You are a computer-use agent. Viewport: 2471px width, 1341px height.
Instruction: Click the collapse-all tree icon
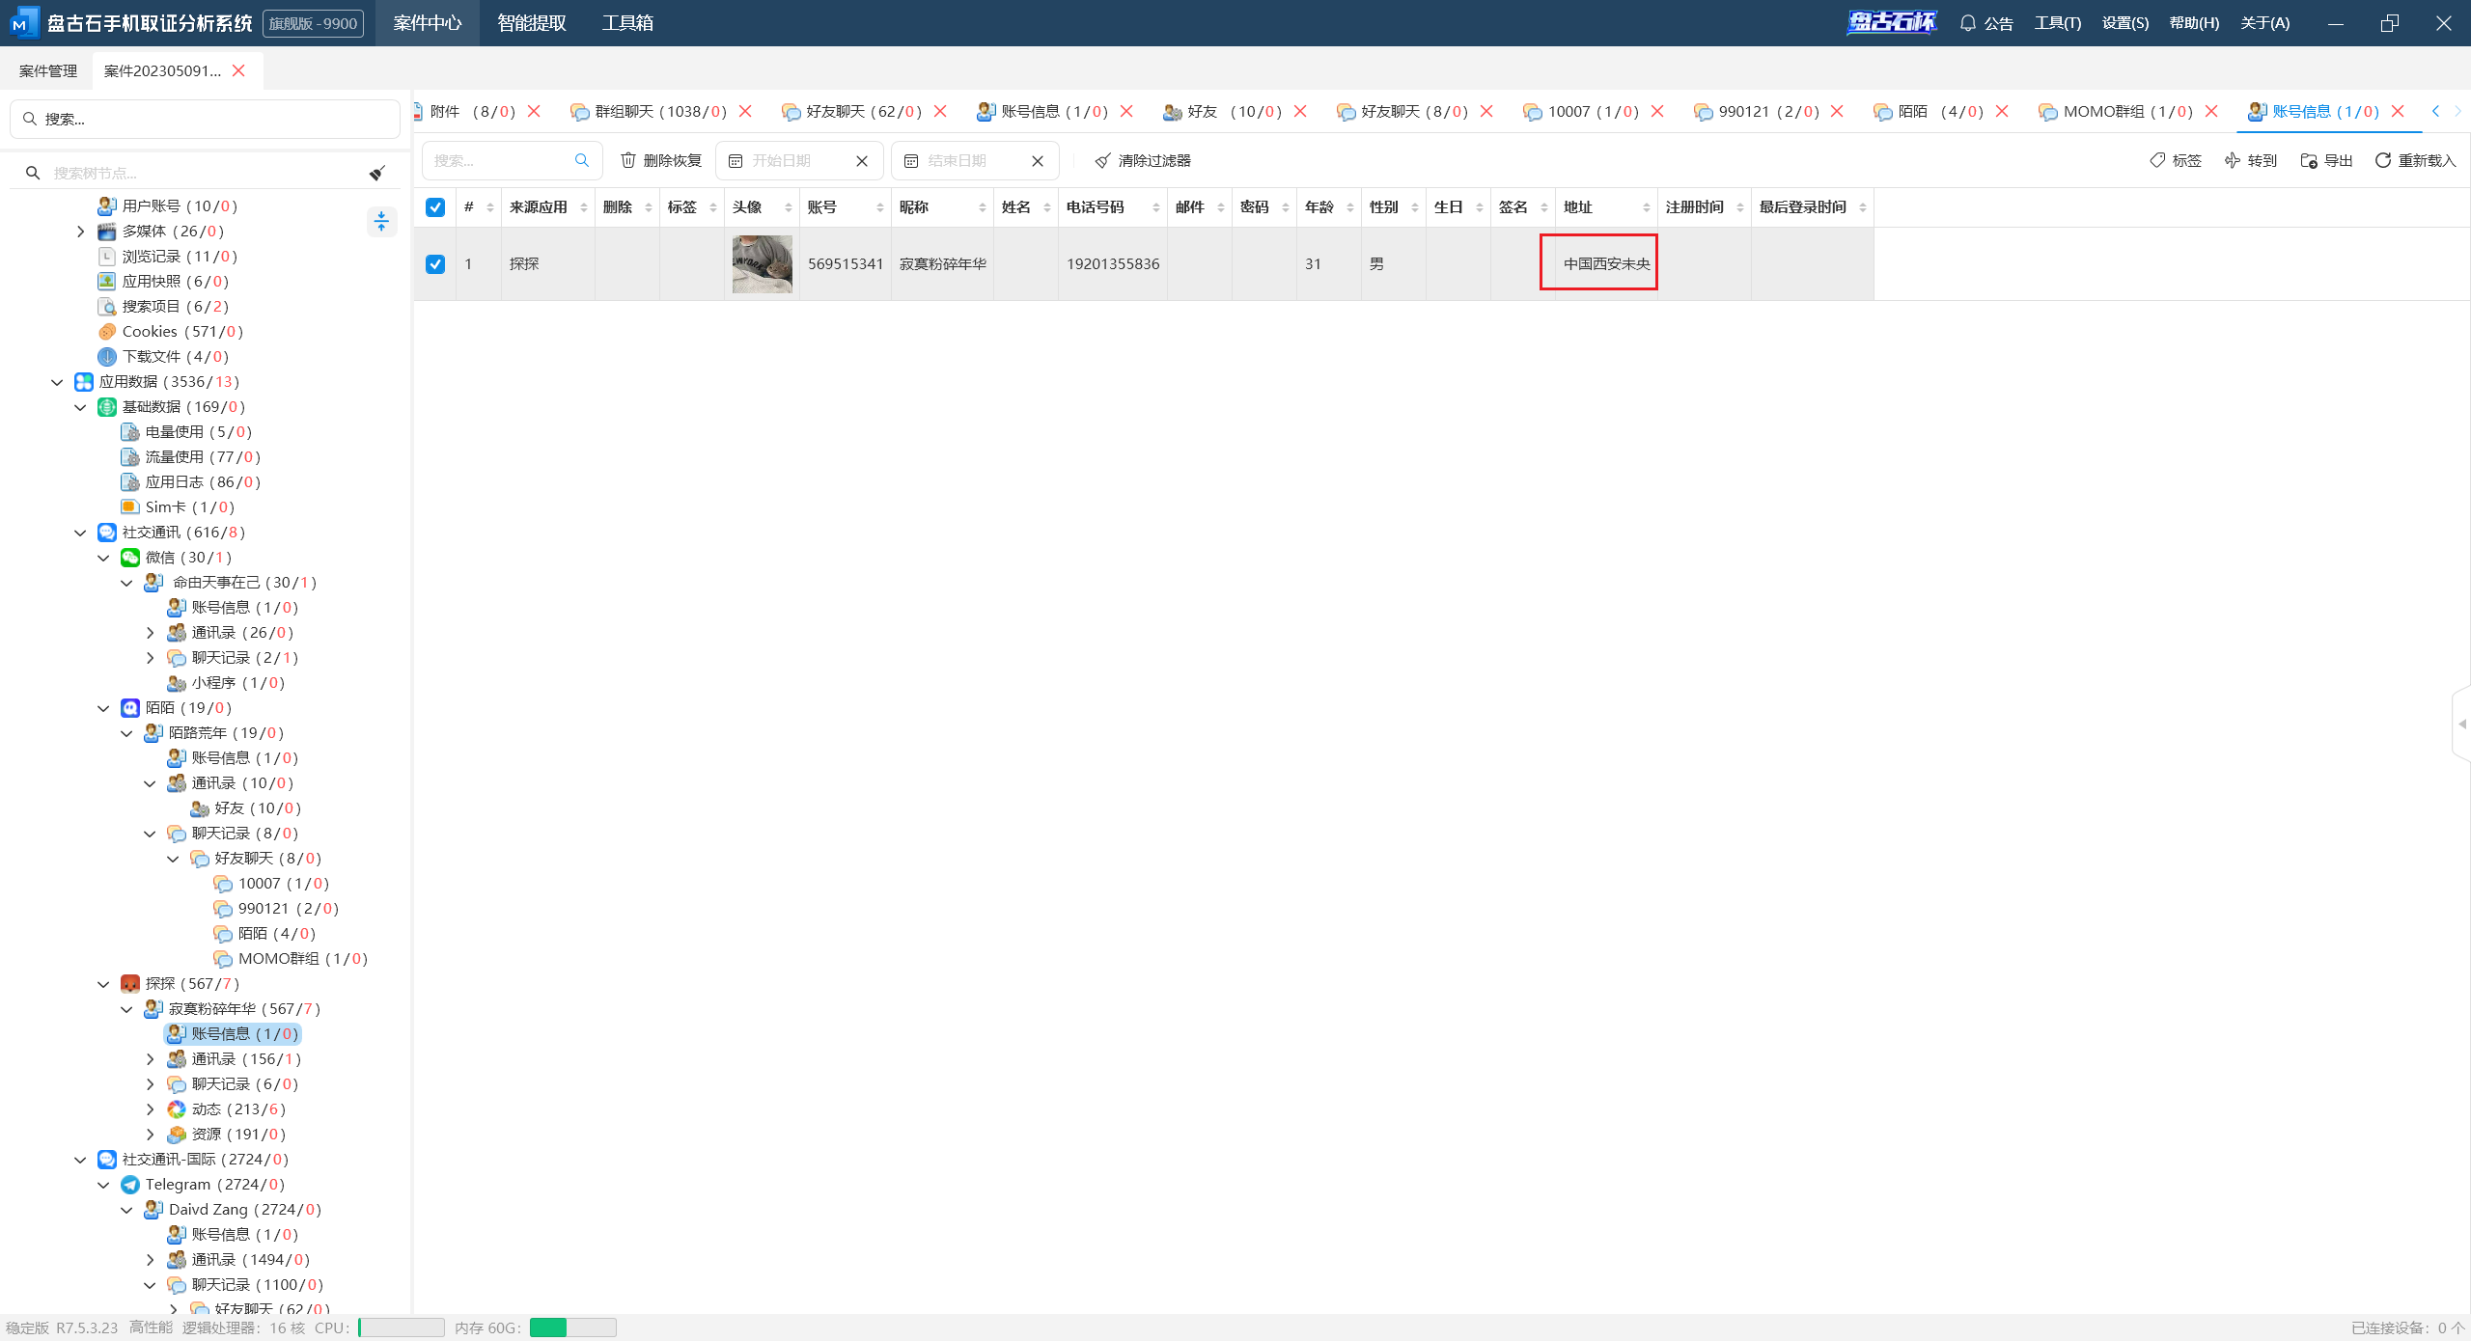(x=381, y=222)
